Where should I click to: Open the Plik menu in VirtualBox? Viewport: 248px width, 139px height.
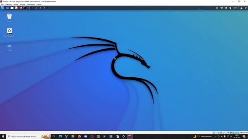(2, 4)
